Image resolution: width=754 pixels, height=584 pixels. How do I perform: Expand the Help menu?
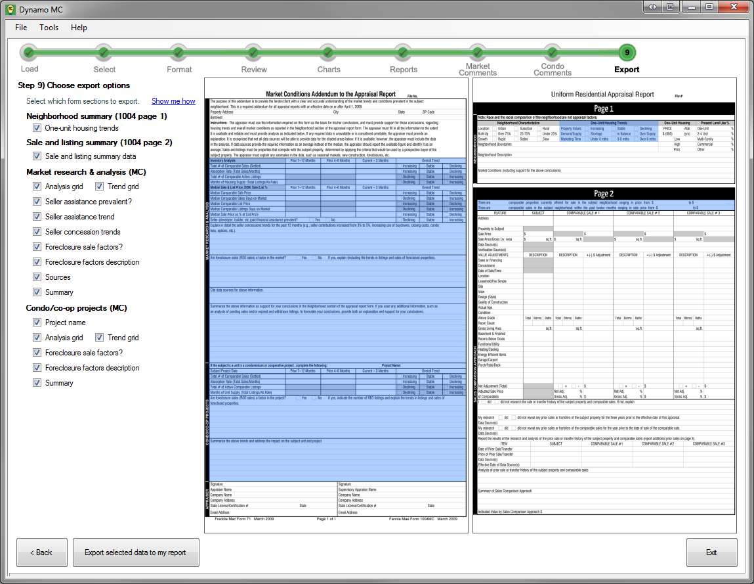tap(79, 28)
